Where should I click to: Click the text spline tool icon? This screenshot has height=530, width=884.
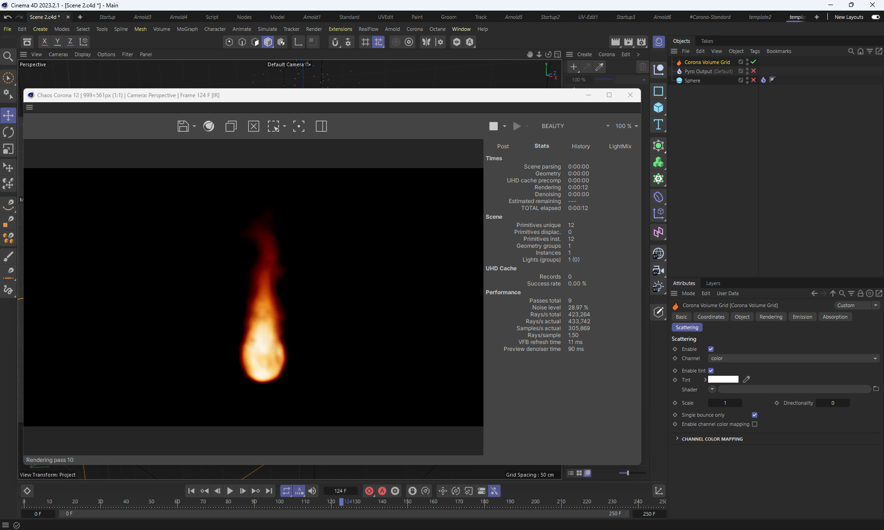(658, 125)
